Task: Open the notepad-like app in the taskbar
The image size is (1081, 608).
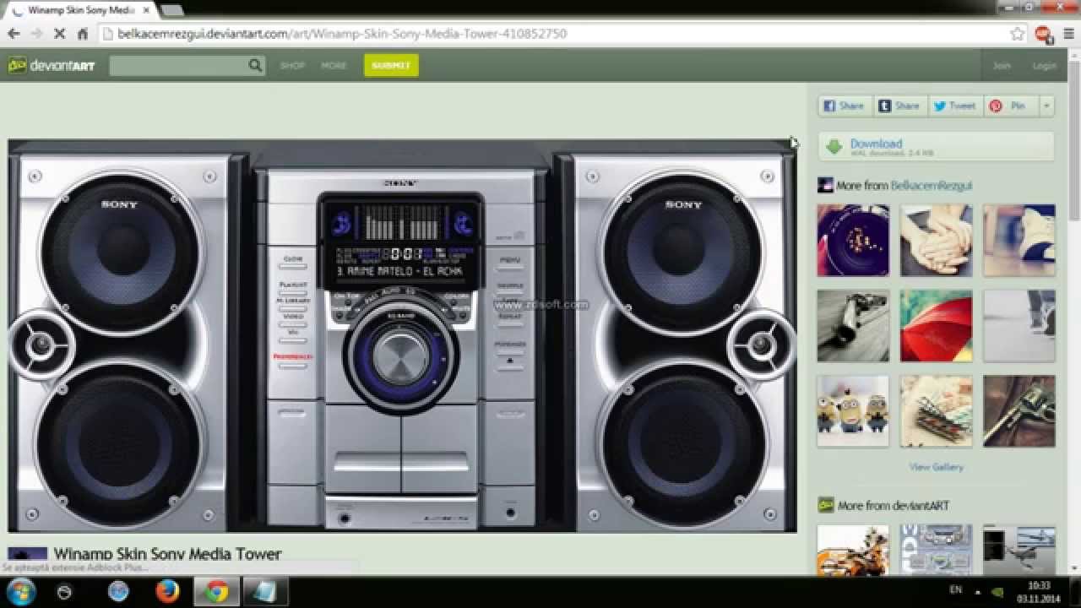Action: coord(264,592)
